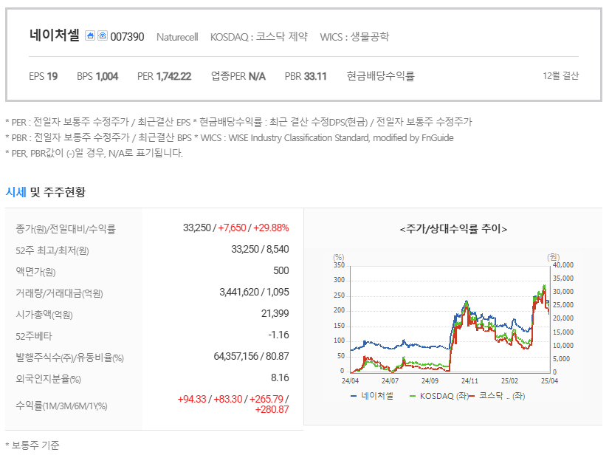Screen dimensions: 609x458
Task: Click the 52-week high/low 33,250 / 8,540
Action: [x=260, y=249]
